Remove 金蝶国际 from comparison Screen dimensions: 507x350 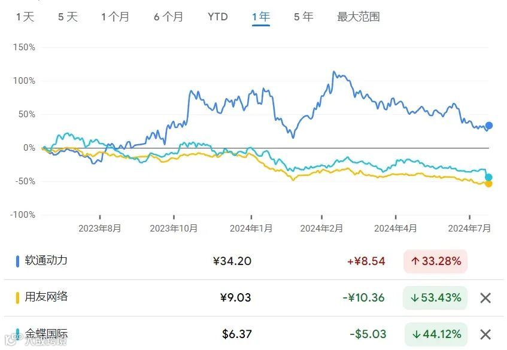pyautogui.click(x=485, y=334)
